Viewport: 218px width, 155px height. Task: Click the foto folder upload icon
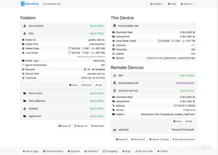tap(25, 34)
